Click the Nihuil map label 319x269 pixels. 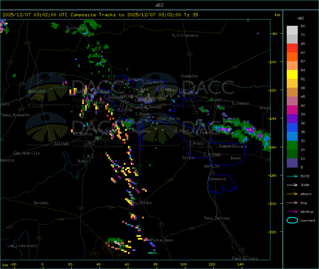tap(84, 161)
